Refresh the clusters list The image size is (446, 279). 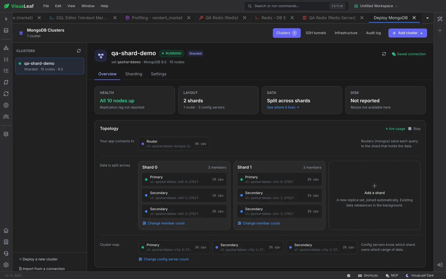coord(79,51)
